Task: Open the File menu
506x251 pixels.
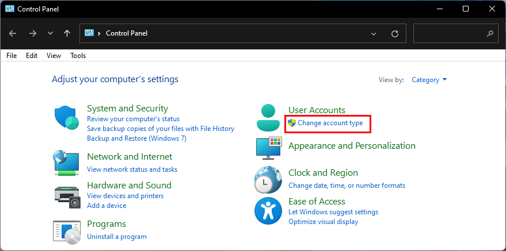Action: 12,56
